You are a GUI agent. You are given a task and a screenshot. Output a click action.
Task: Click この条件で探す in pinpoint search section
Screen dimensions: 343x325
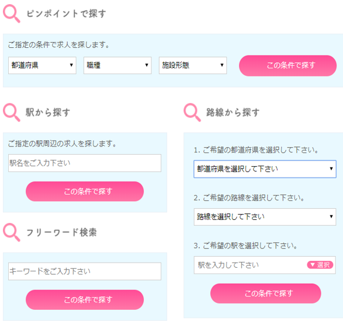287,65
